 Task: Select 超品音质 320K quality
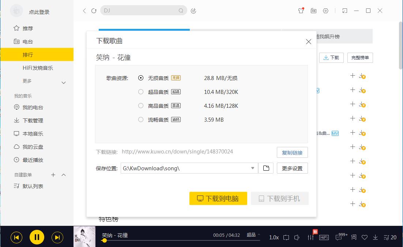tap(141, 92)
